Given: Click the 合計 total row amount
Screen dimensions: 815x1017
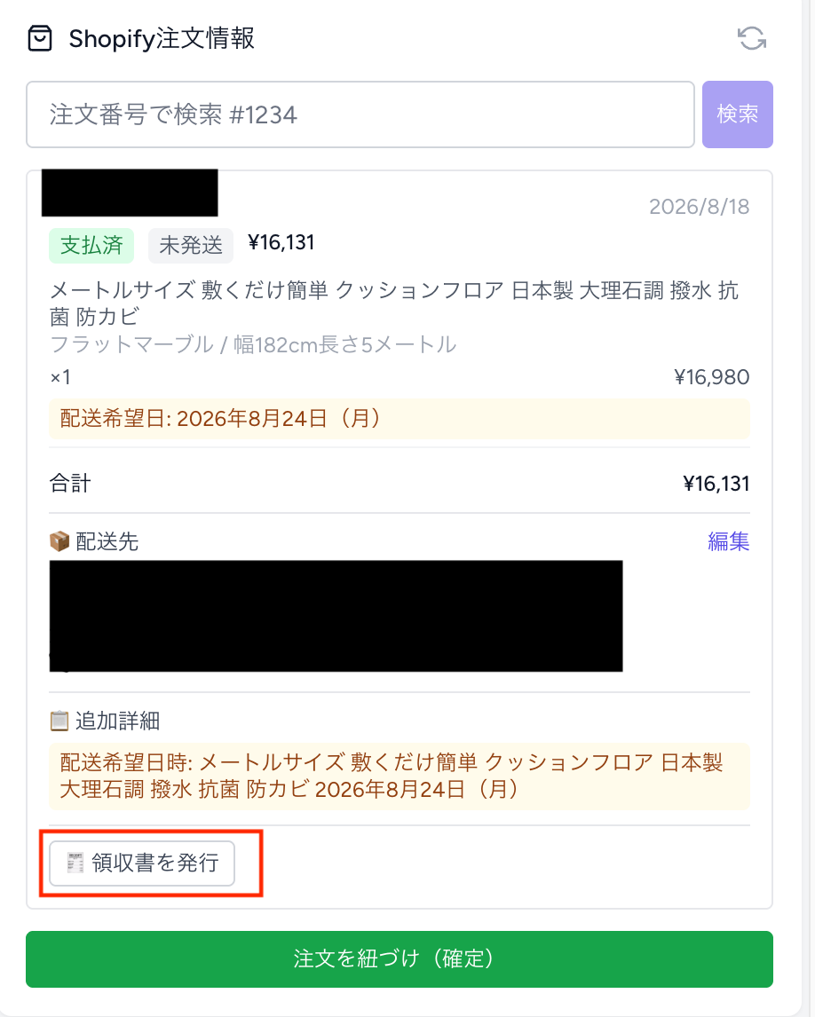Looking at the screenshot, I should [x=716, y=483].
